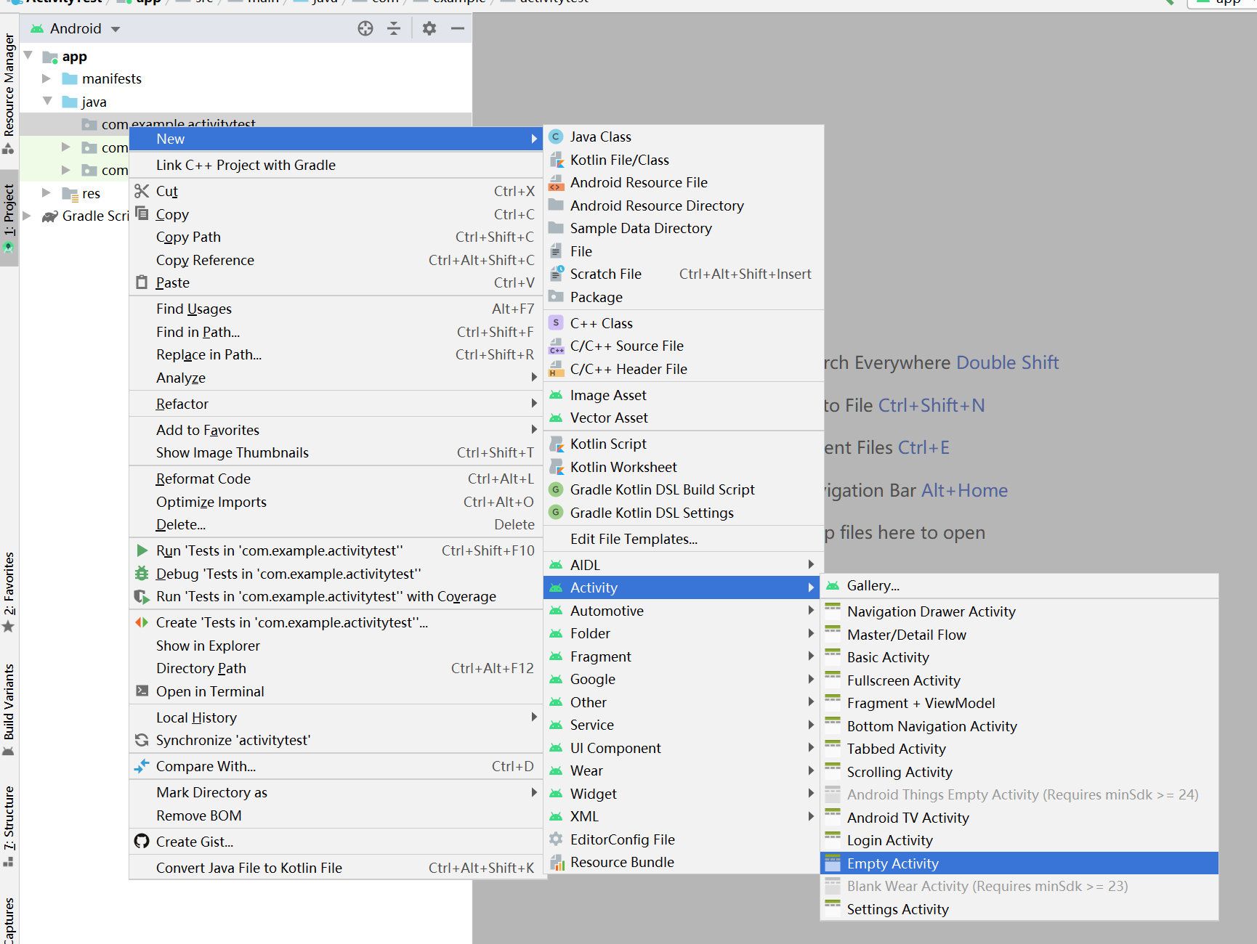Screen dimensions: 1257x944
Task: Select Kotlin File/Class in the New submenu
Action: pyautogui.click(x=620, y=159)
